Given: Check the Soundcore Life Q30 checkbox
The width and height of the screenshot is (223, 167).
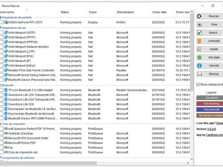Looking at the screenshot, I should 1,104.
